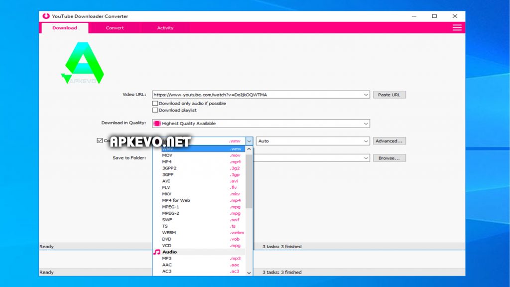The image size is (510, 287).
Task: Select MPEG-1 format
Action: tap(199, 207)
